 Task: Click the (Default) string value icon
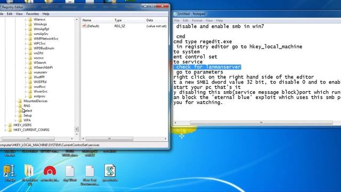[x=84, y=26]
